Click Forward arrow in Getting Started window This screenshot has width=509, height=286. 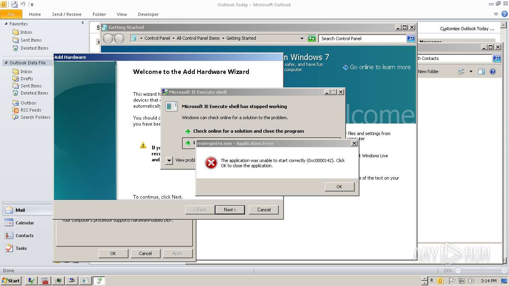[119, 39]
